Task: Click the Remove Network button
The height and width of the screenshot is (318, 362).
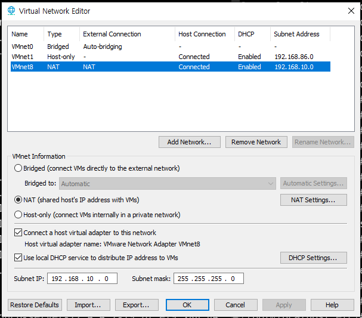Action: click(x=256, y=142)
